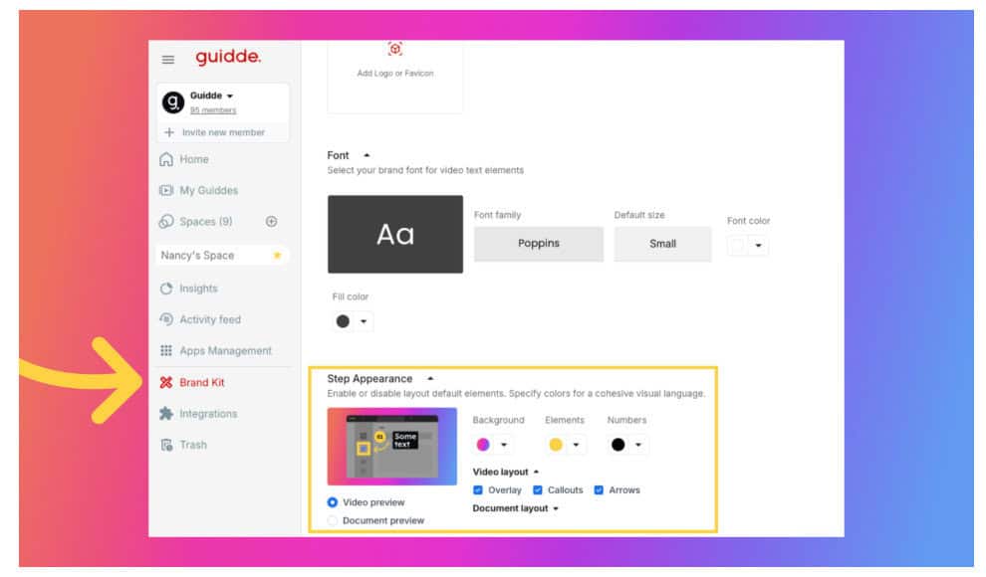
Task: Click the Integrations puzzle icon
Action: click(166, 414)
